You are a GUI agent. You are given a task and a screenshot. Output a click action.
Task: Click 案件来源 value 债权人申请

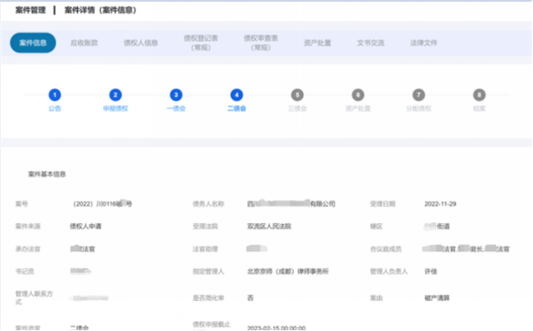point(86,227)
